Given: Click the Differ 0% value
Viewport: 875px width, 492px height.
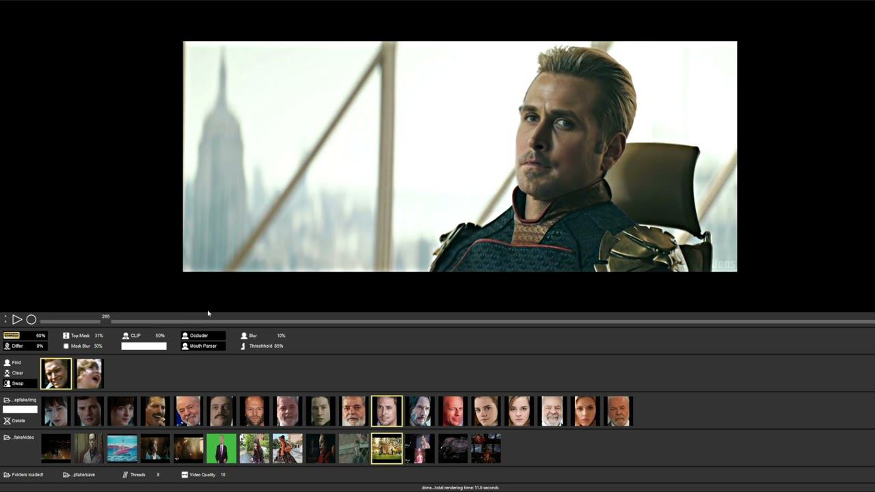Looking at the screenshot, I should coord(40,346).
